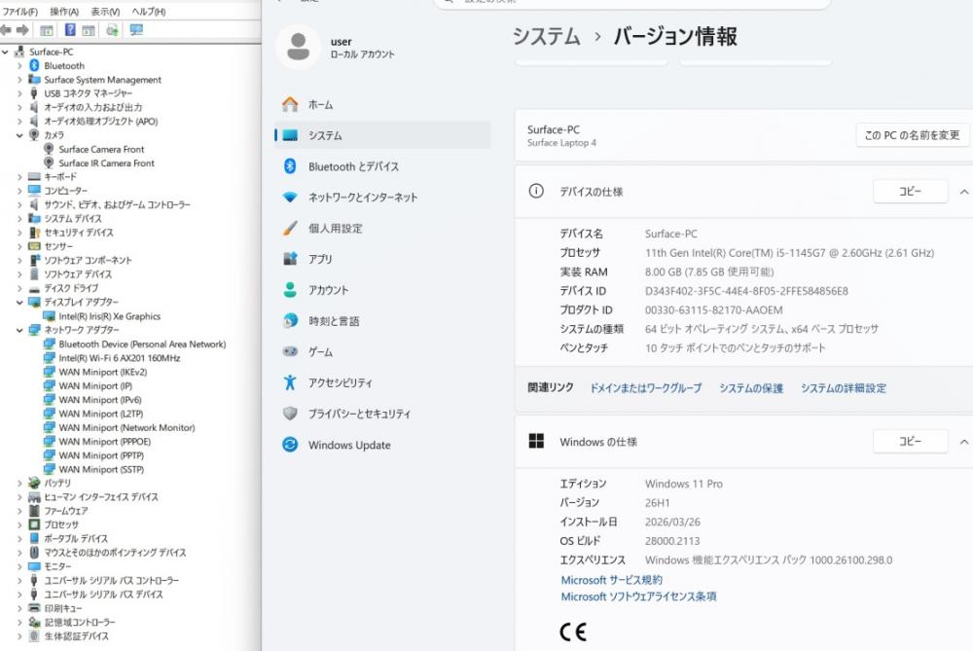Open the ヘルプ(H) menu

(x=148, y=11)
